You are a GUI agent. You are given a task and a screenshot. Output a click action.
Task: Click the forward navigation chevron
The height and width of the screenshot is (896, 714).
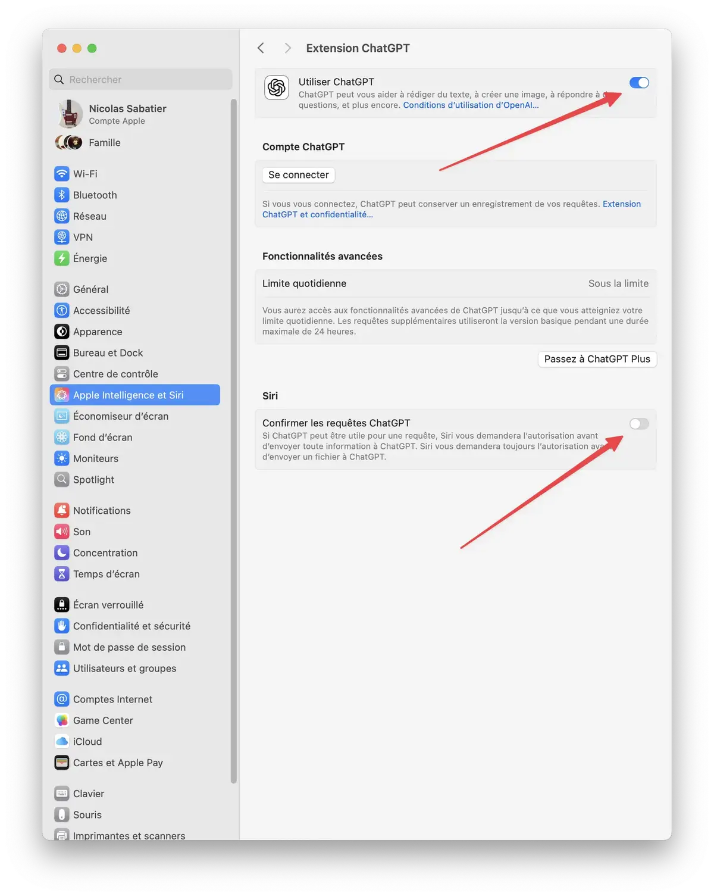(x=288, y=48)
